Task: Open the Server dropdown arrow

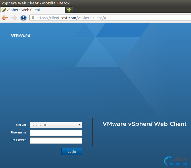Action: click(79, 125)
